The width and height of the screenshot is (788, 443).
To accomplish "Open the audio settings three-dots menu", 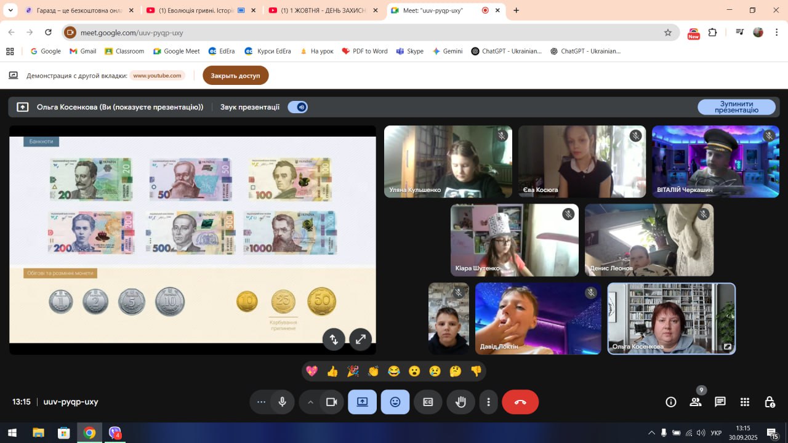I will pos(261,402).
